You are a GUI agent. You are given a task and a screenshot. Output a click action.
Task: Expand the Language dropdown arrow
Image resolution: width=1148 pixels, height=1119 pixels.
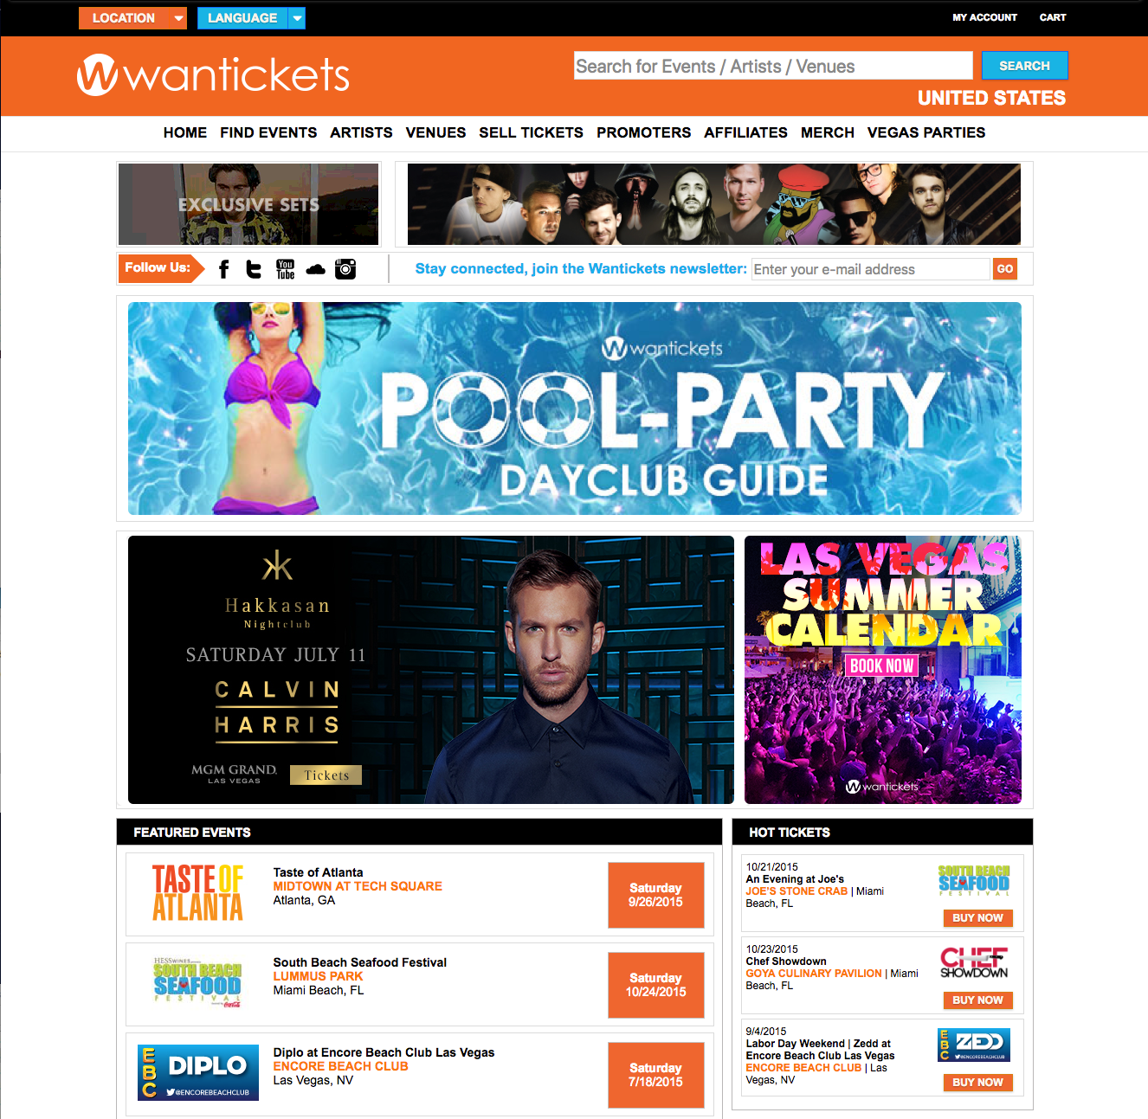[x=297, y=18]
